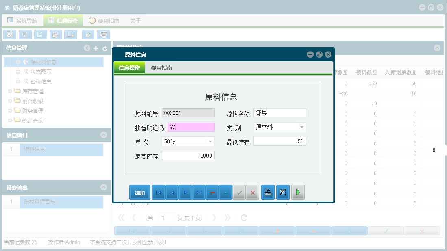The image size is (447, 251).
Task: Open print preview with magnifier icon
Action: click(x=283, y=193)
